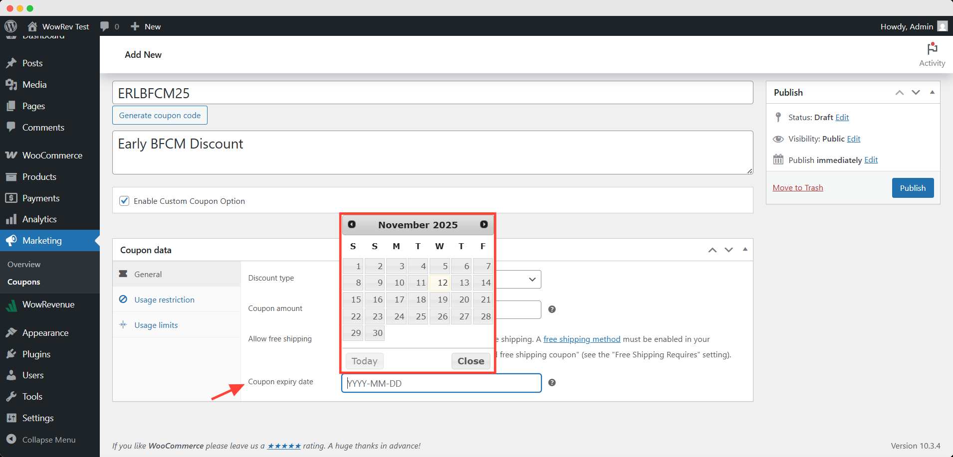
Task: Switch to the Usage restriction tab
Action: pyautogui.click(x=164, y=300)
